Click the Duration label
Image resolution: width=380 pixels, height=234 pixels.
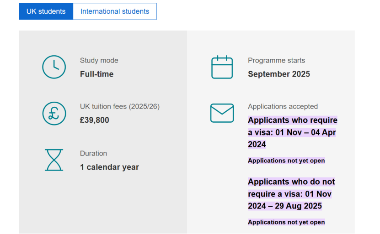(93, 153)
